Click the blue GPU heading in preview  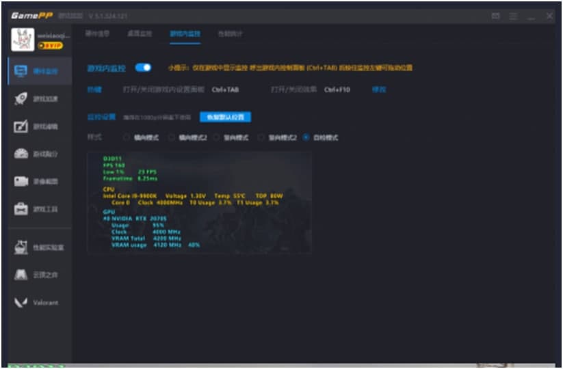(x=109, y=212)
